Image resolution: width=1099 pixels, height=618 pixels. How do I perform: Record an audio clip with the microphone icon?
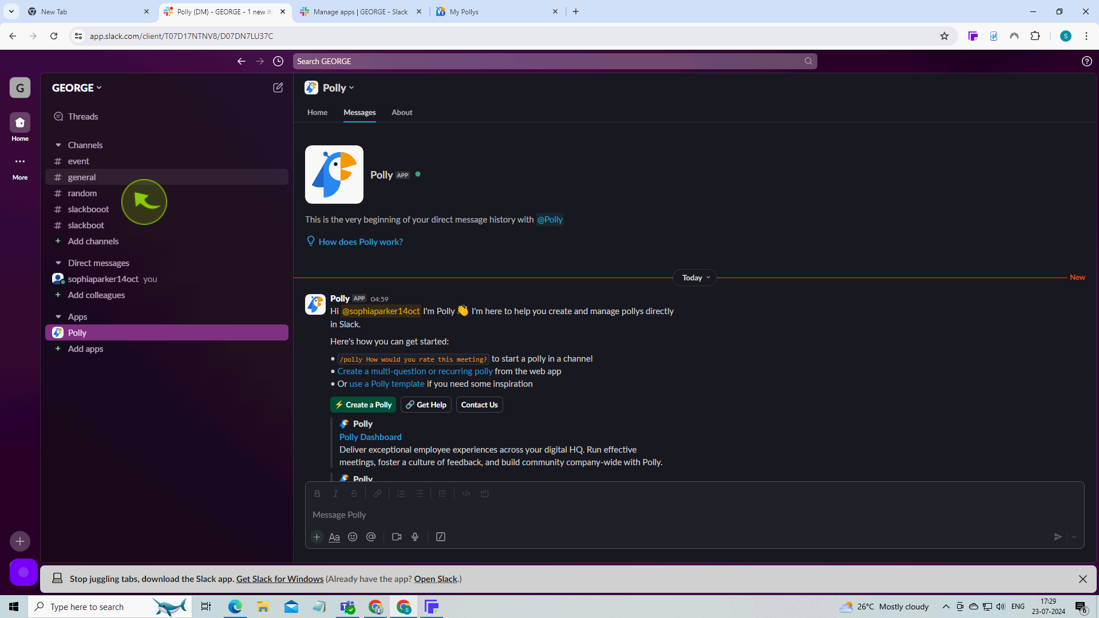(415, 537)
